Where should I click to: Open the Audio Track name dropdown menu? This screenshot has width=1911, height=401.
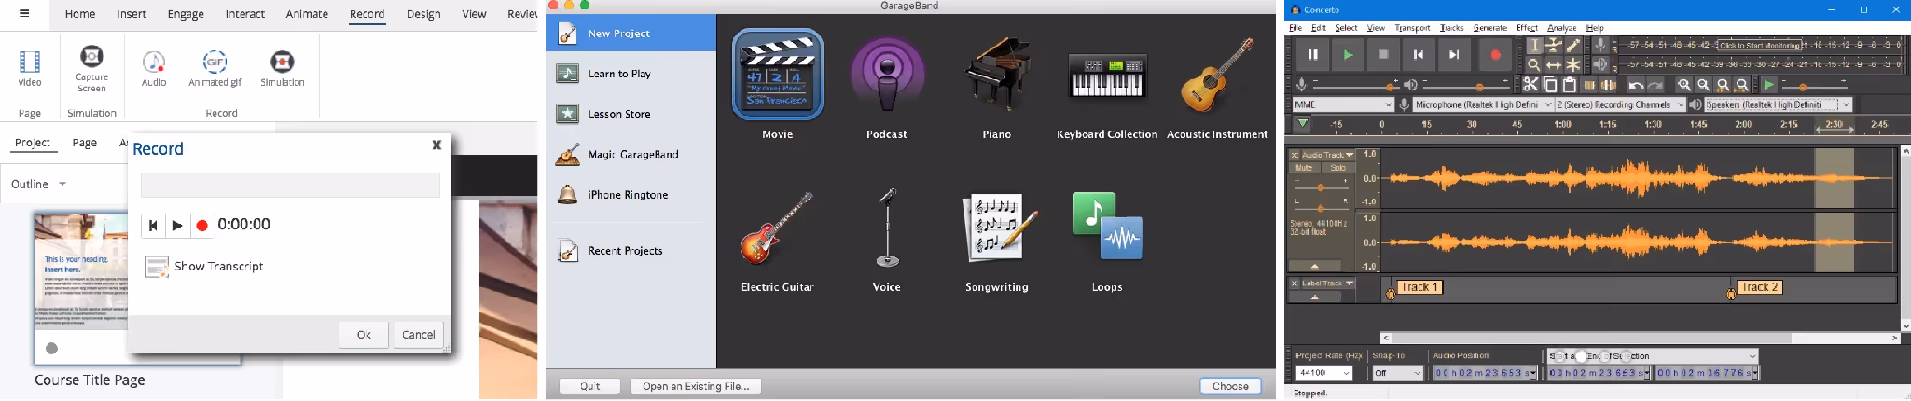point(1329,155)
